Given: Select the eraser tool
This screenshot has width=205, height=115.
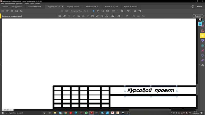Looking at the screenshot, I should (x=102, y=16).
